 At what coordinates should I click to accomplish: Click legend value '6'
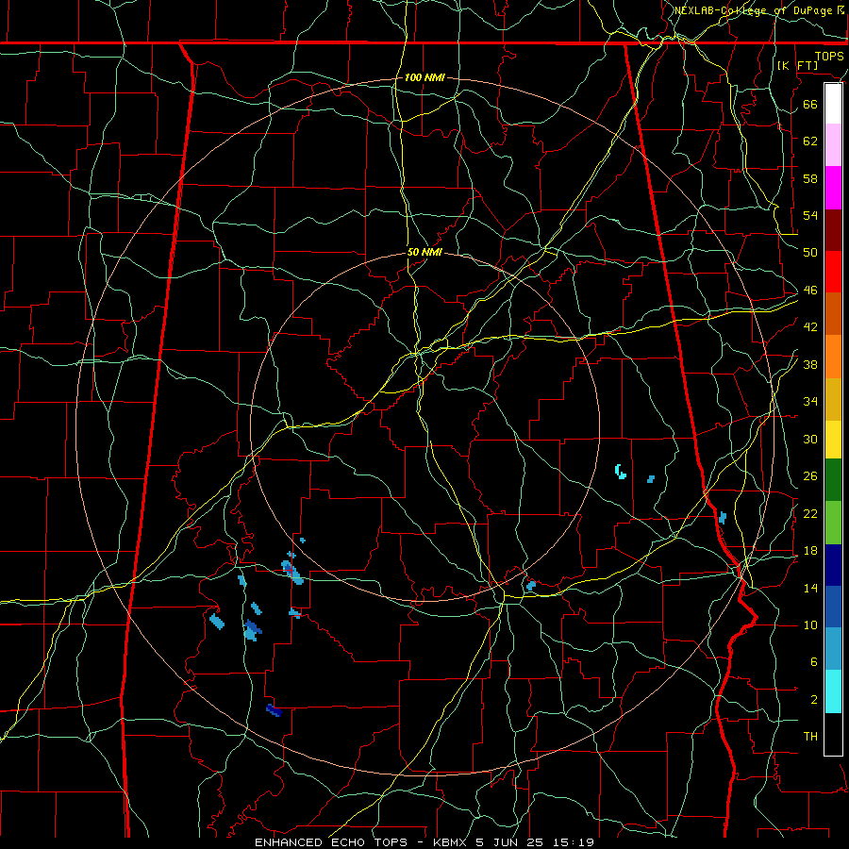coord(814,662)
